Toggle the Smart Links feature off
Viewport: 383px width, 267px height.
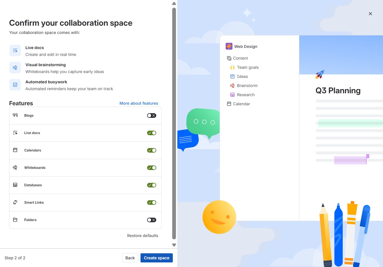pyautogui.click(x=152, y=203)
